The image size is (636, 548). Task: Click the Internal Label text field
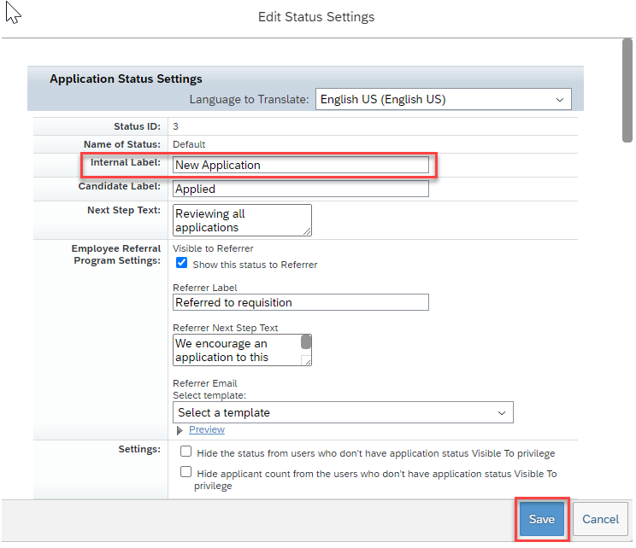coord(301,165)
